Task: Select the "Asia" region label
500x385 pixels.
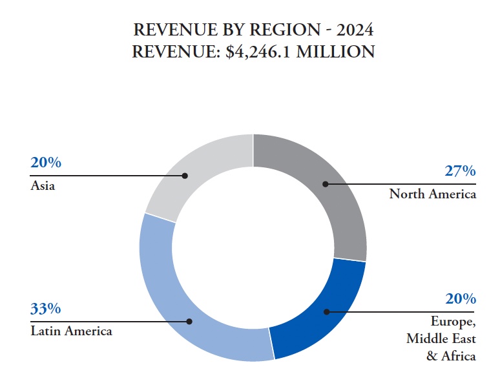Action: tap(42, 185)
